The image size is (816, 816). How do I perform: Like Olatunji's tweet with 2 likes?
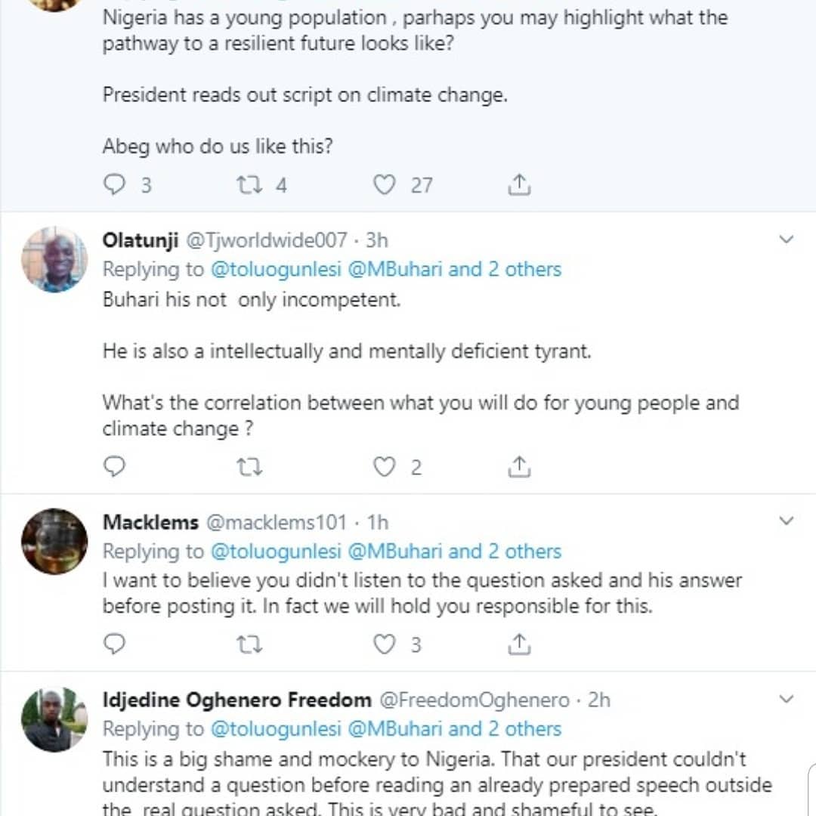point(385,467)
